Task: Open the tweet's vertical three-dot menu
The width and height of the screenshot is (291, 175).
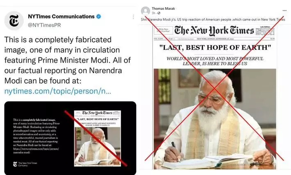Action: pos(133,17)
